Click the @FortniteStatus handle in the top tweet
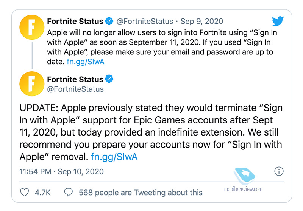Image resolution: width=303 pixels, height=211 pixels. coord(145,22)
